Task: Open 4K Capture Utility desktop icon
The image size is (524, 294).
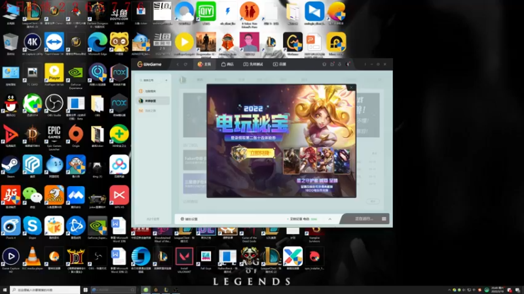Action: coord(32,44)
